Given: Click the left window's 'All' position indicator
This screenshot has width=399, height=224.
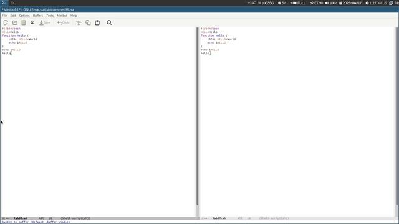Looking at the screenshot, I should tap(41, 218).
